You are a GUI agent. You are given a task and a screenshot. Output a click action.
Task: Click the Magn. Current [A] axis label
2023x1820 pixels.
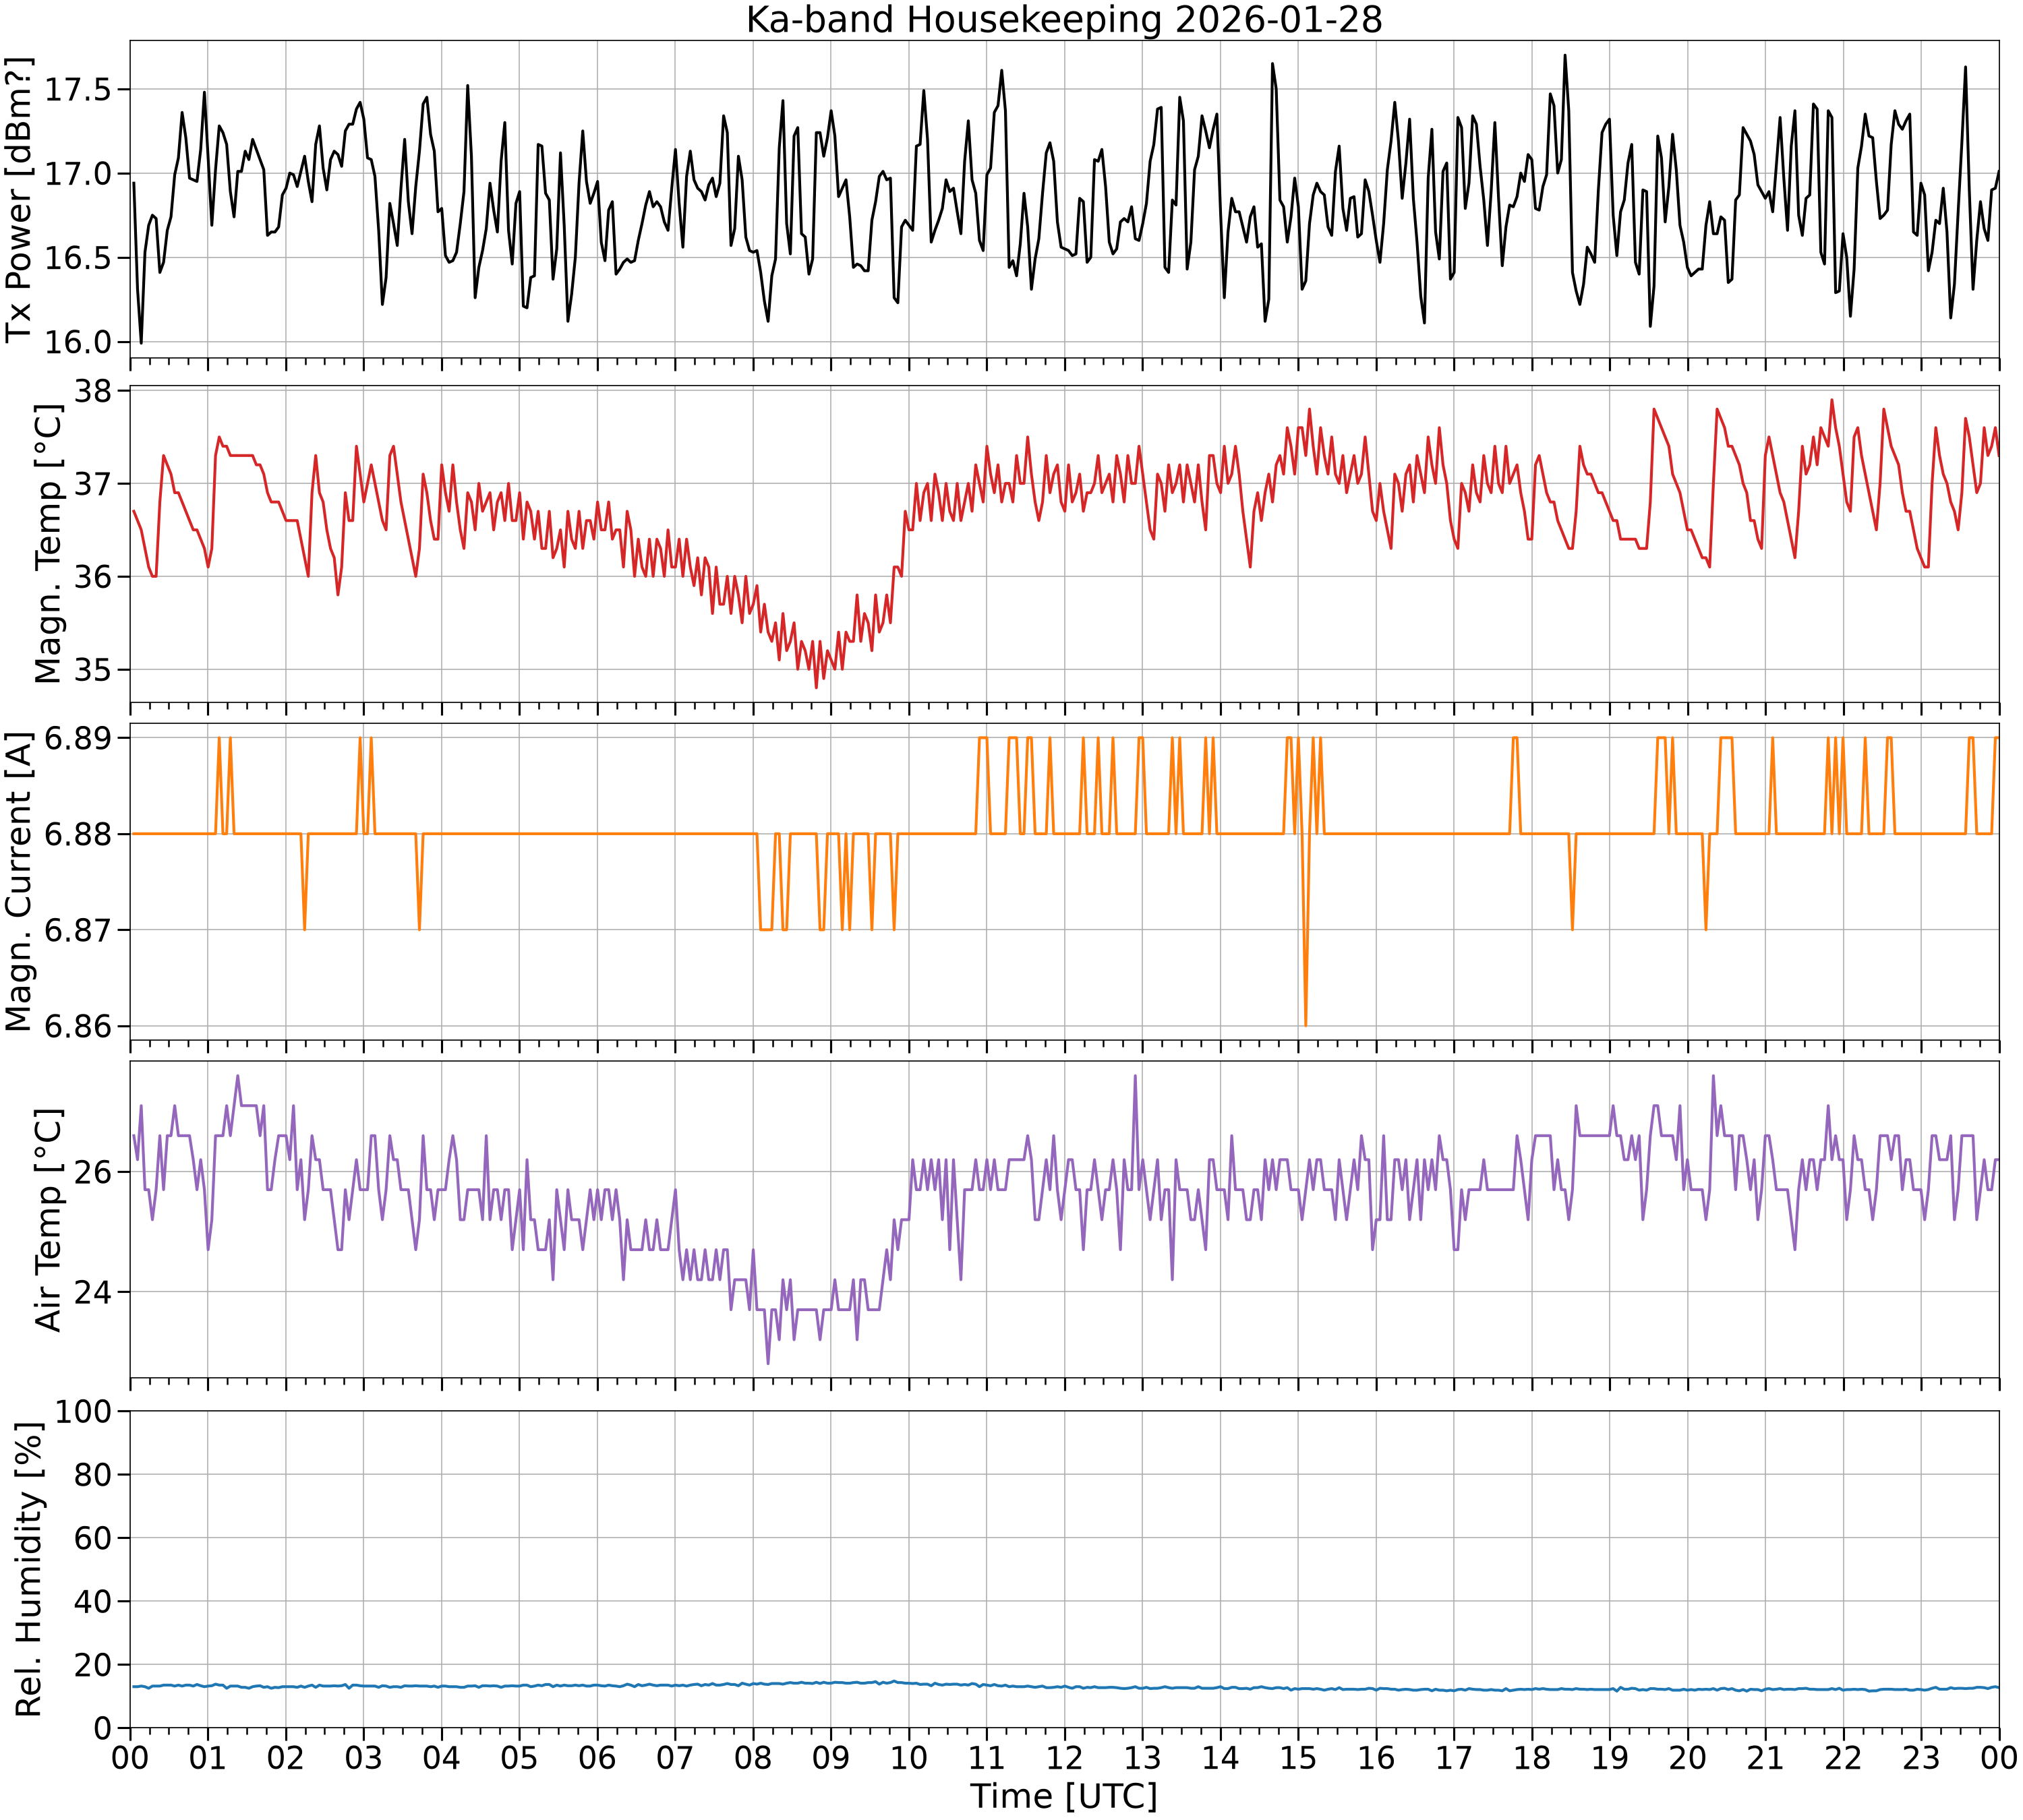pos(20,881)
